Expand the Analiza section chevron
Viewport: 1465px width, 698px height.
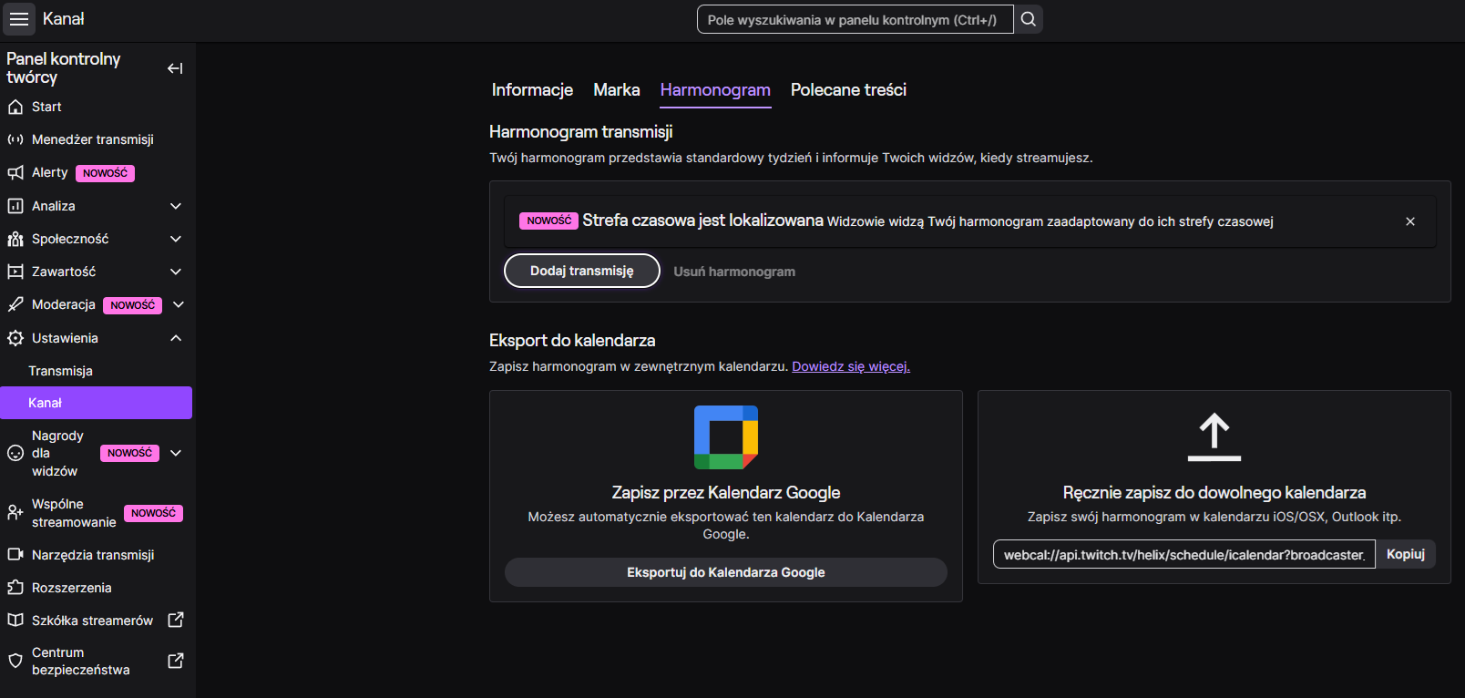tap(176, 206)
